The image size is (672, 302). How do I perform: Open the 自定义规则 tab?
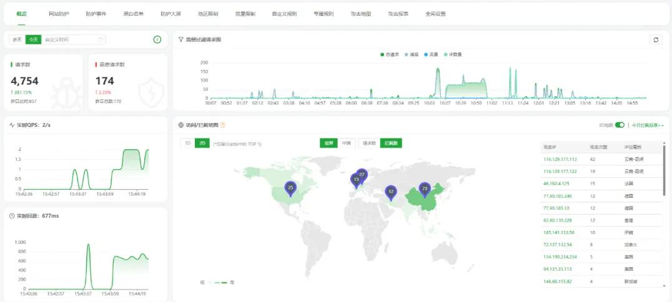pyautogui.click(x=284, y=14)
